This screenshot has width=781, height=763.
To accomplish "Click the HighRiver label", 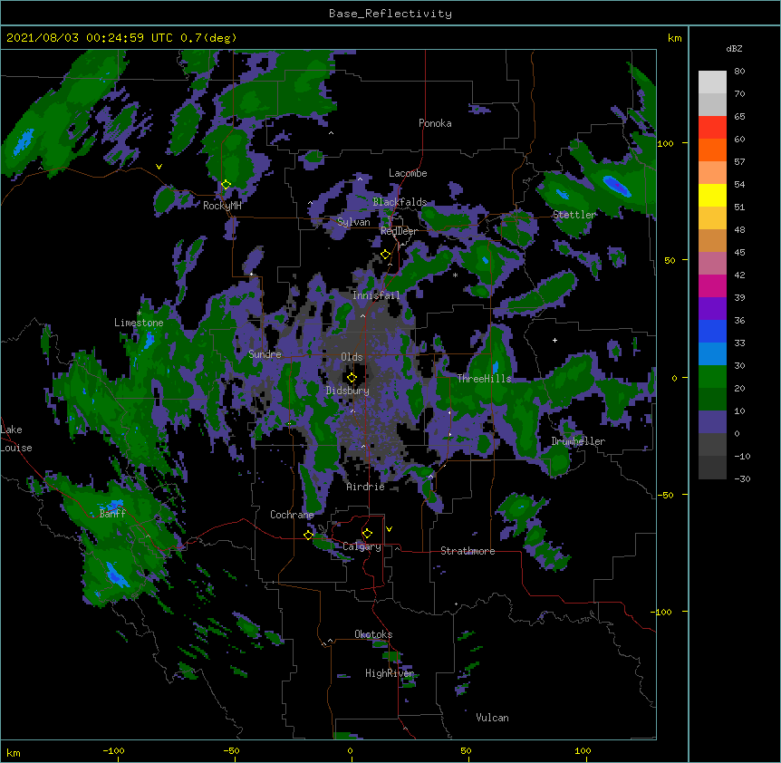I will (x=390, y=673).
